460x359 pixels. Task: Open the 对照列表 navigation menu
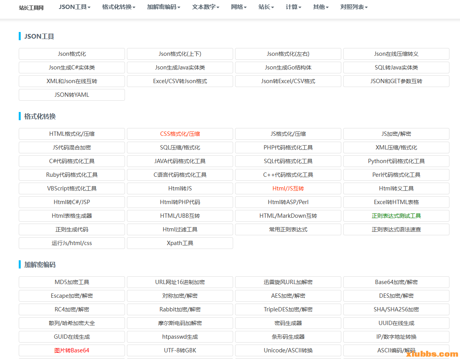pos(354,7)
